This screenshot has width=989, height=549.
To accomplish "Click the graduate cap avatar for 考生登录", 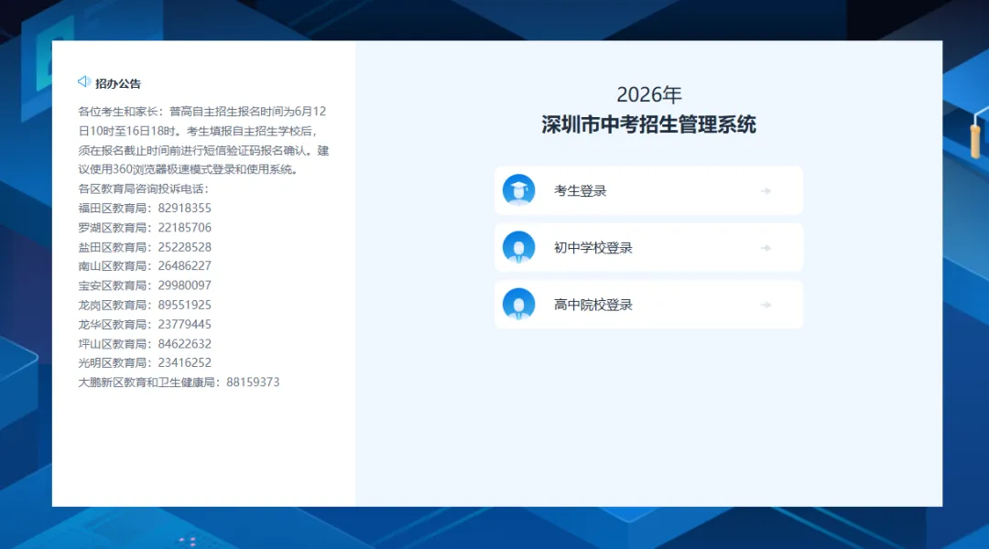I will coord(518,190).
